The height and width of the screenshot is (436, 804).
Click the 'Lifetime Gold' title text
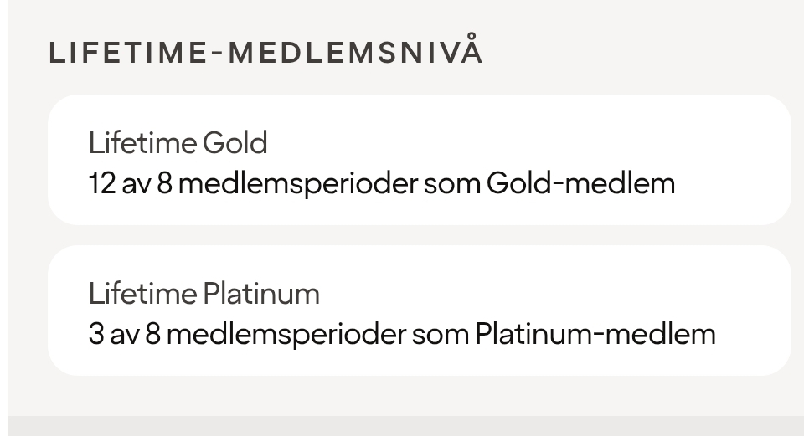coord(178,143)
